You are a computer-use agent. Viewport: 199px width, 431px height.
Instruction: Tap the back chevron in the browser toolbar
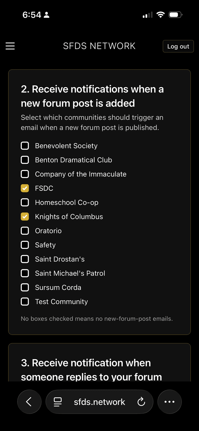(x=29, y=401)
